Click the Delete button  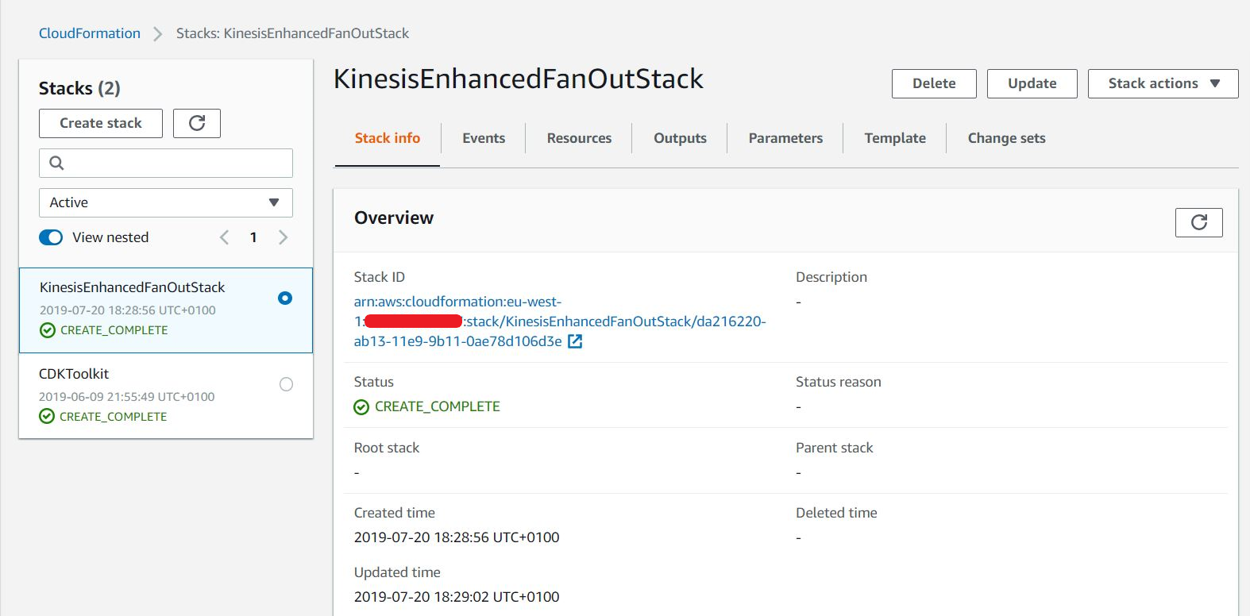click(934, 83)
